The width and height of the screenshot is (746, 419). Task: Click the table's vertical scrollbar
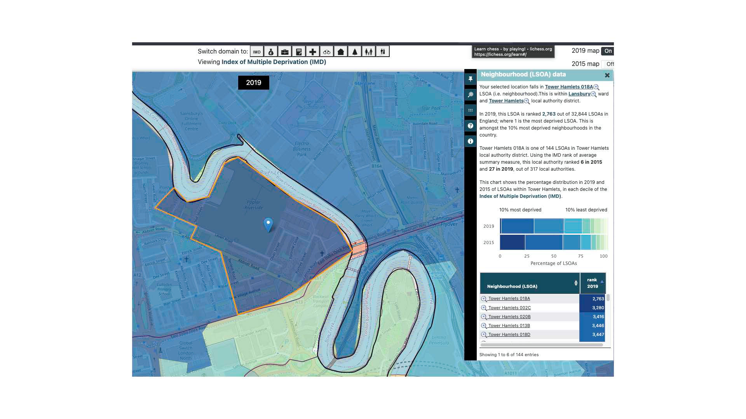click(608, 298)
